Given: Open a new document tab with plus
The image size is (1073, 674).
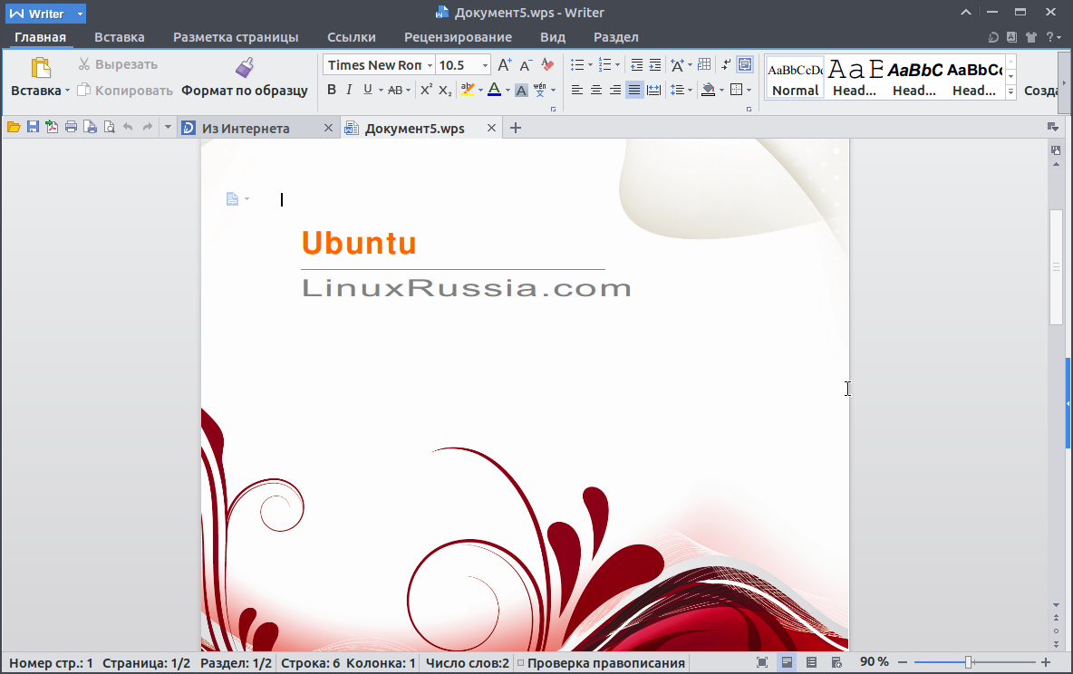Looking at the screenshot, I should [516, 128].
